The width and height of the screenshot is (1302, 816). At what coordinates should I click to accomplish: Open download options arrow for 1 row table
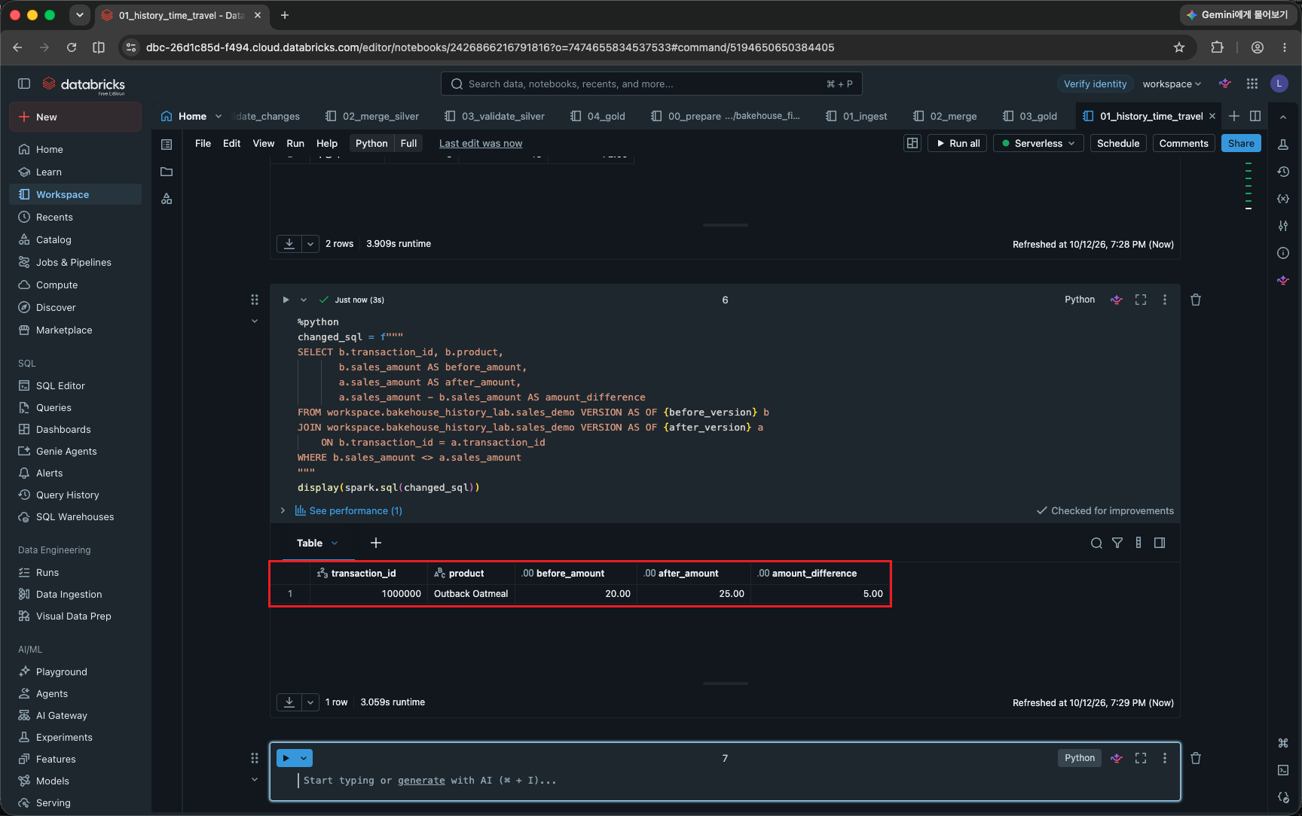[x=310, y=702]
